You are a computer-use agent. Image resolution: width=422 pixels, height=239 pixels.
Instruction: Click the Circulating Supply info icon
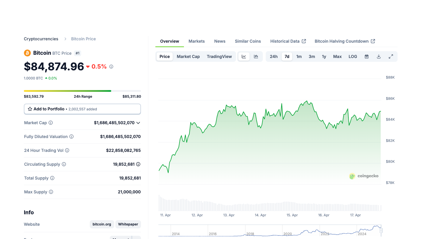(64, 164)
